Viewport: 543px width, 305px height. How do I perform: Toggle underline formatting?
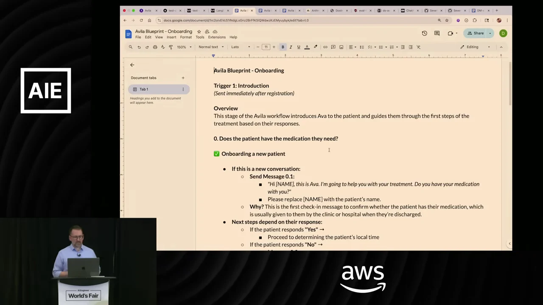[x=299, y=47]
